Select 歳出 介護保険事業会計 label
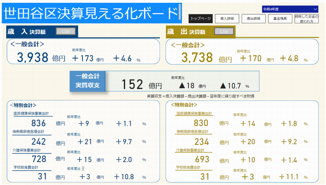This screenshot has width=326, height=185. [190, 150]
